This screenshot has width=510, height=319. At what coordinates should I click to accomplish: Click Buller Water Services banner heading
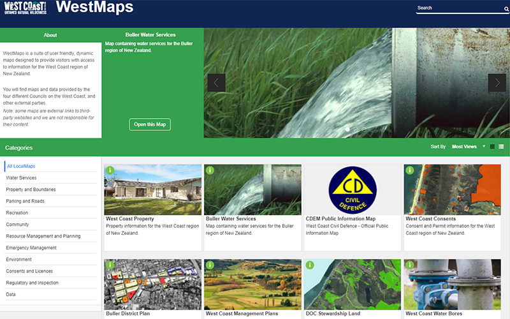click(150, 34)
